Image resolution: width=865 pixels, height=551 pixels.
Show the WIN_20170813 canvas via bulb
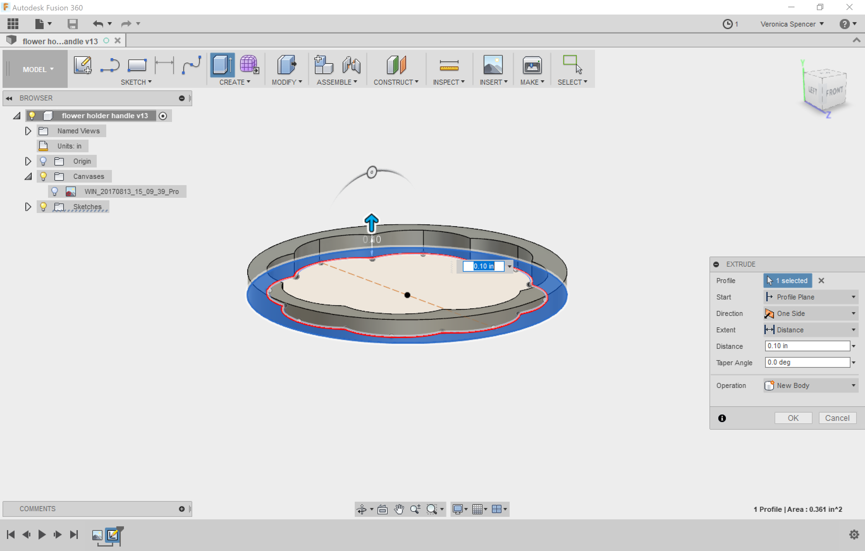55,192
